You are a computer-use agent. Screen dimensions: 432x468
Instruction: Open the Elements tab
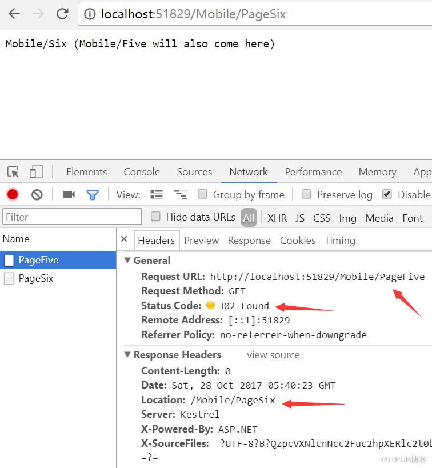tap(87, 172)
